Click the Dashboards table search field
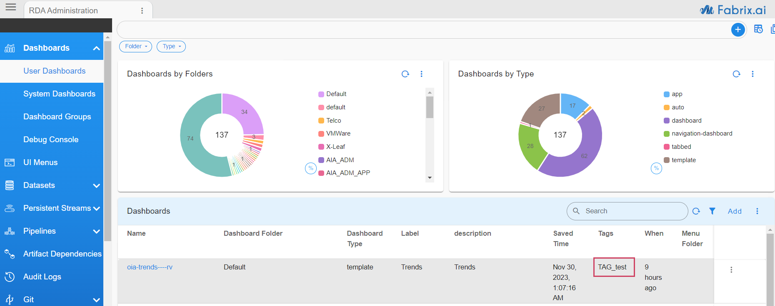 (x=631, y=211)
